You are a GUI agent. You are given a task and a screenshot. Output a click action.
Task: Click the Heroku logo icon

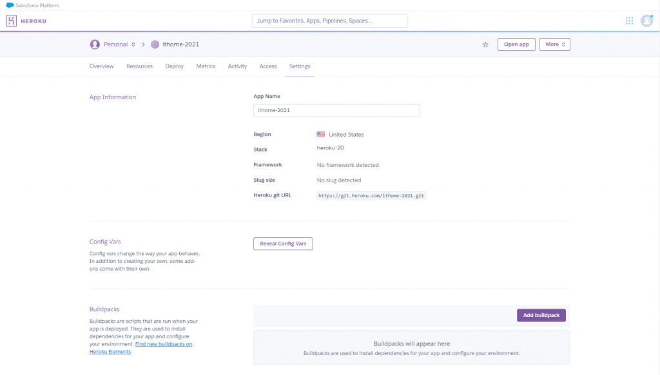click(12, 21)
